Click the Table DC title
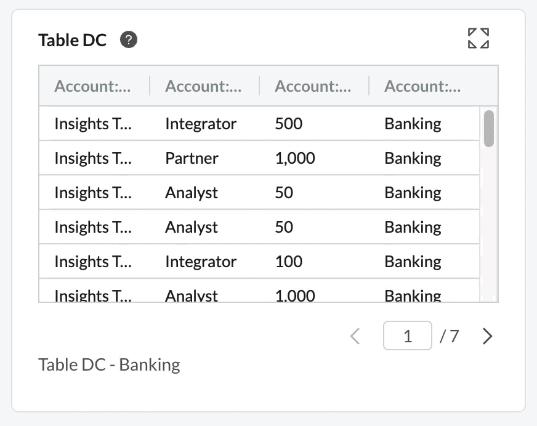The image size is (537, 426). point(72,40)
